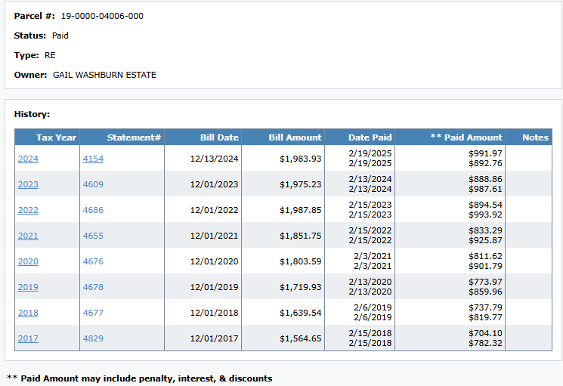Screen dimensions: 563x386
Task: Open the 2017 tax year link
Action: [28, 338]
